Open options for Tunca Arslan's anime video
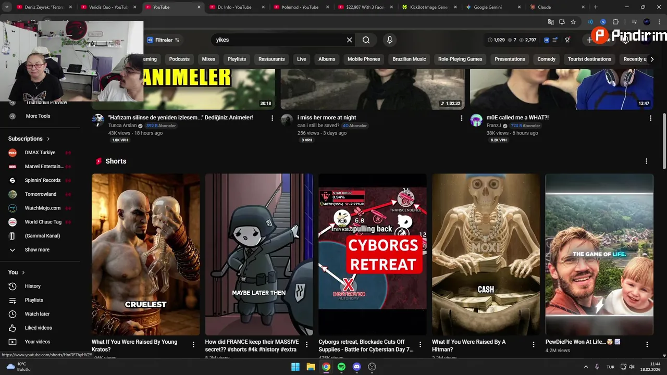The image size is (667, 375). (x=272, y=118)
